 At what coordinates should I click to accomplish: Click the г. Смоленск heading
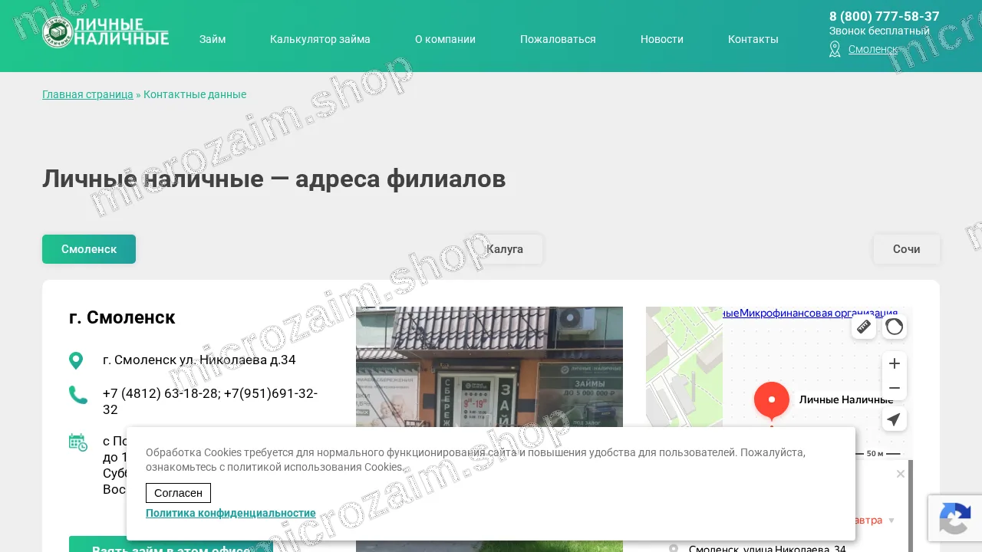click(122, 317)
